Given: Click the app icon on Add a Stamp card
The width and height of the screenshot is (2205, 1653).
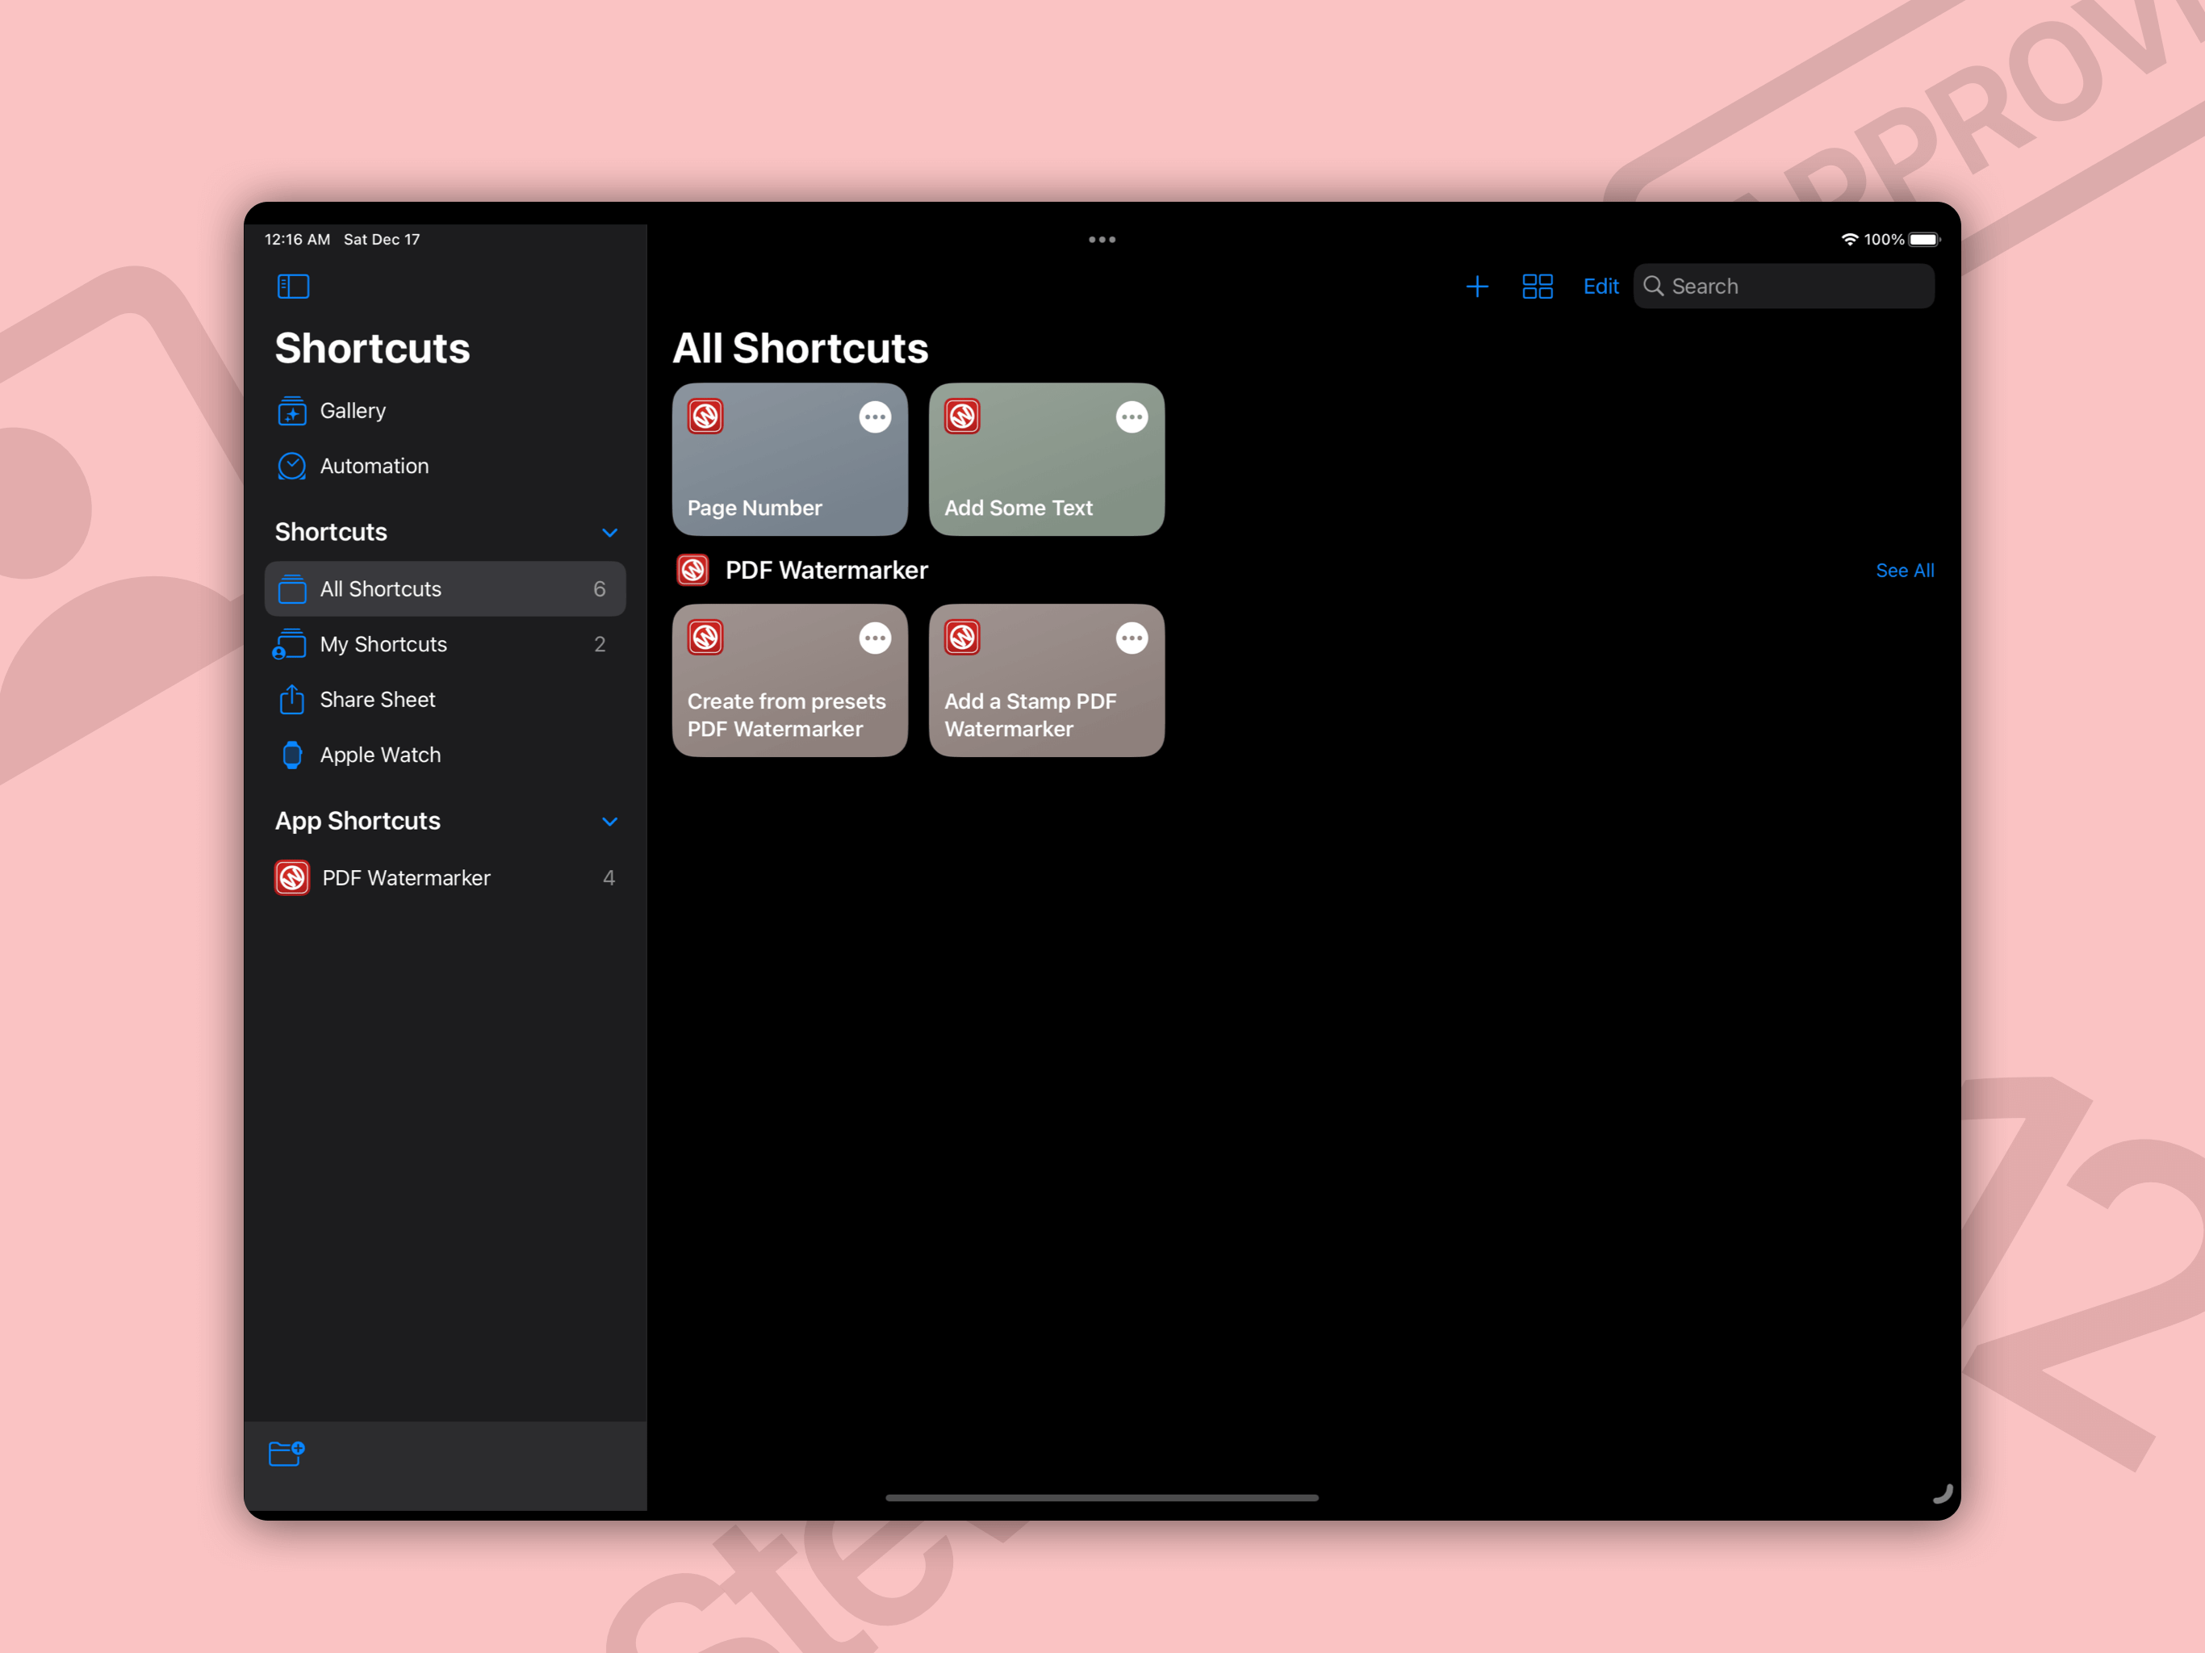Looking at the screenshot, I should [962, 638].
